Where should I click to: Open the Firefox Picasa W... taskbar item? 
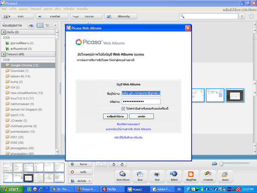click(x=87, y=189)
